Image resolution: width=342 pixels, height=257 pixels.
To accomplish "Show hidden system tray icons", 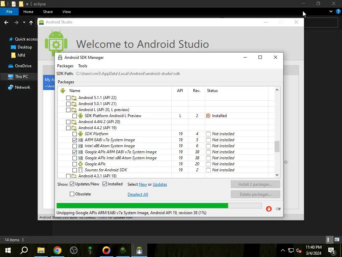I will pos(283,250).
